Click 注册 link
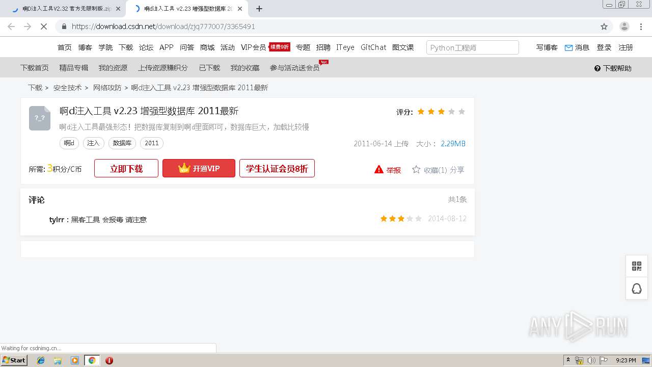Screen dimensions: 652x367 pyautogui.click(x=626, y=47)
